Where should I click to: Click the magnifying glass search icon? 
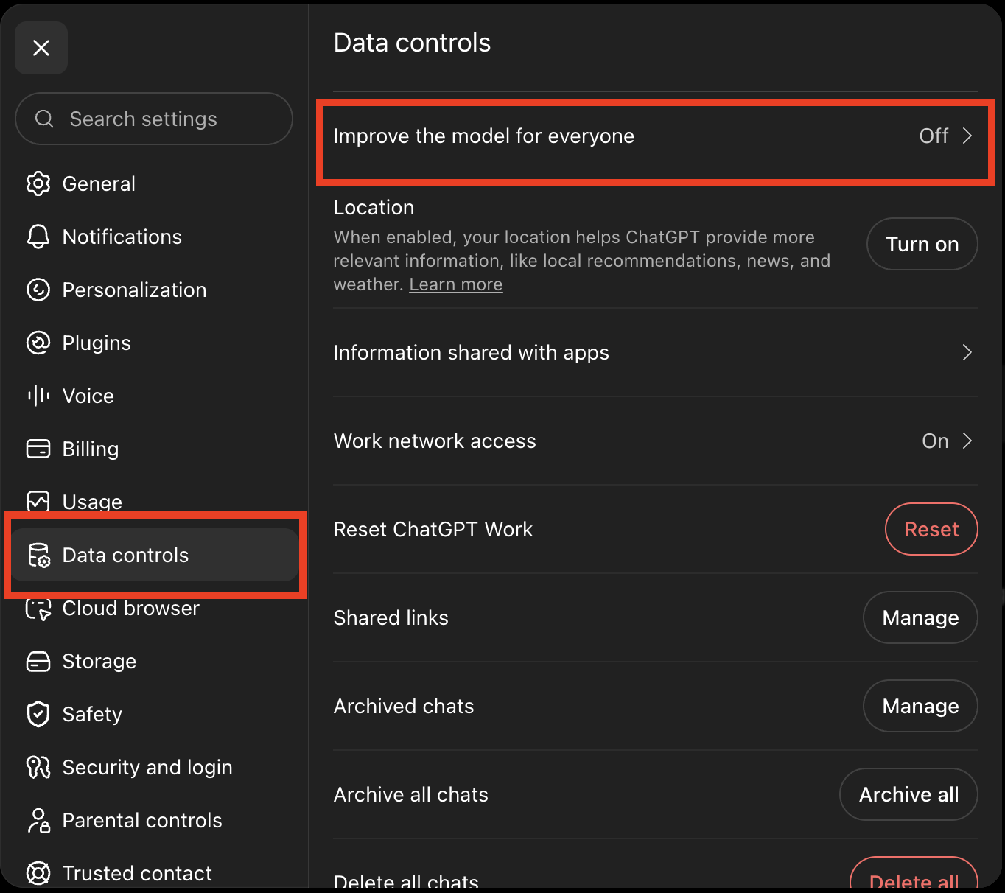(x=44, y=119)
